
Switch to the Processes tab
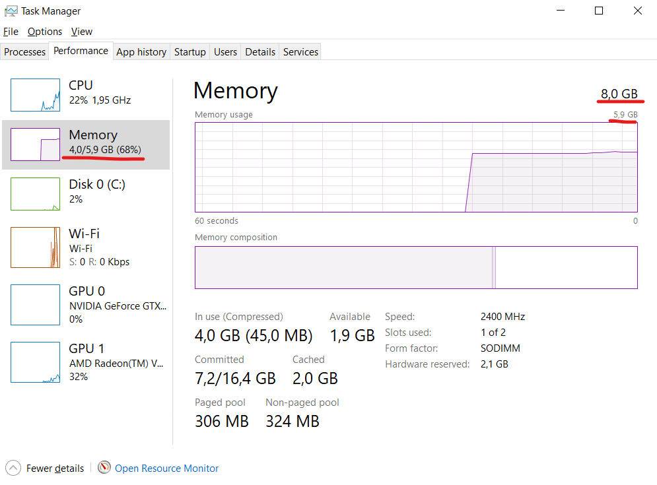24,51
